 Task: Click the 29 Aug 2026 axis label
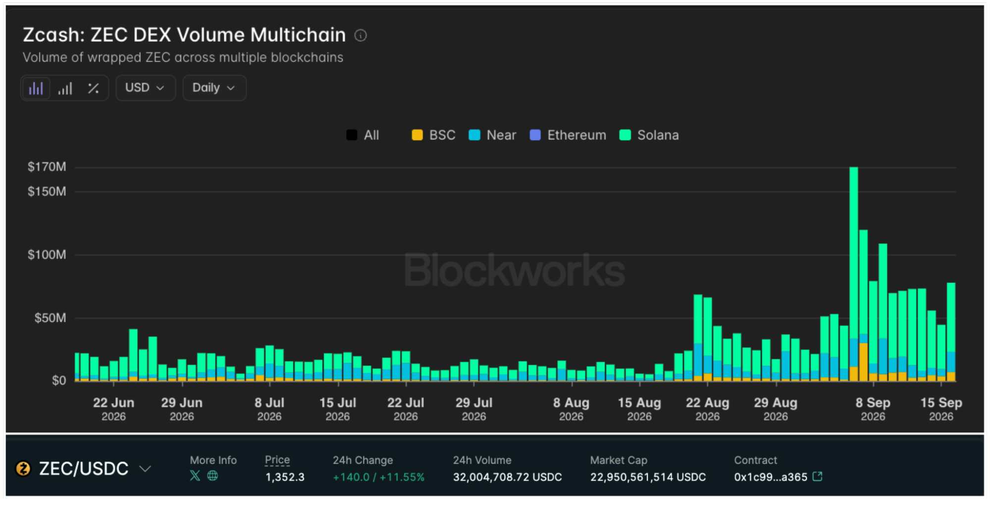(776, 409)
